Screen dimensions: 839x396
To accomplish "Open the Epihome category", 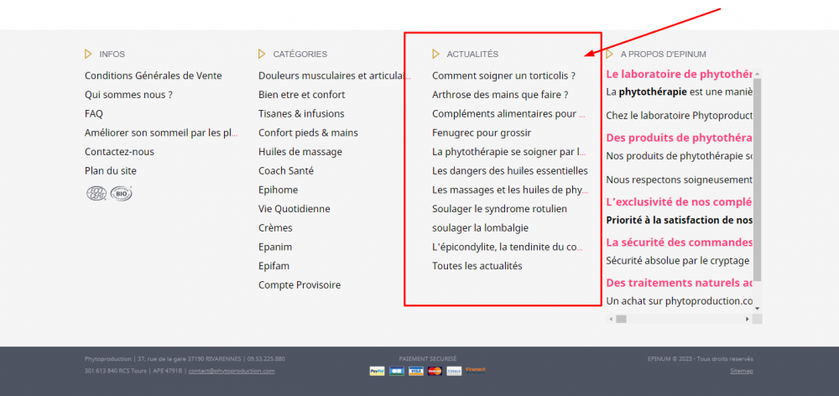I will (x=279, y=190).
